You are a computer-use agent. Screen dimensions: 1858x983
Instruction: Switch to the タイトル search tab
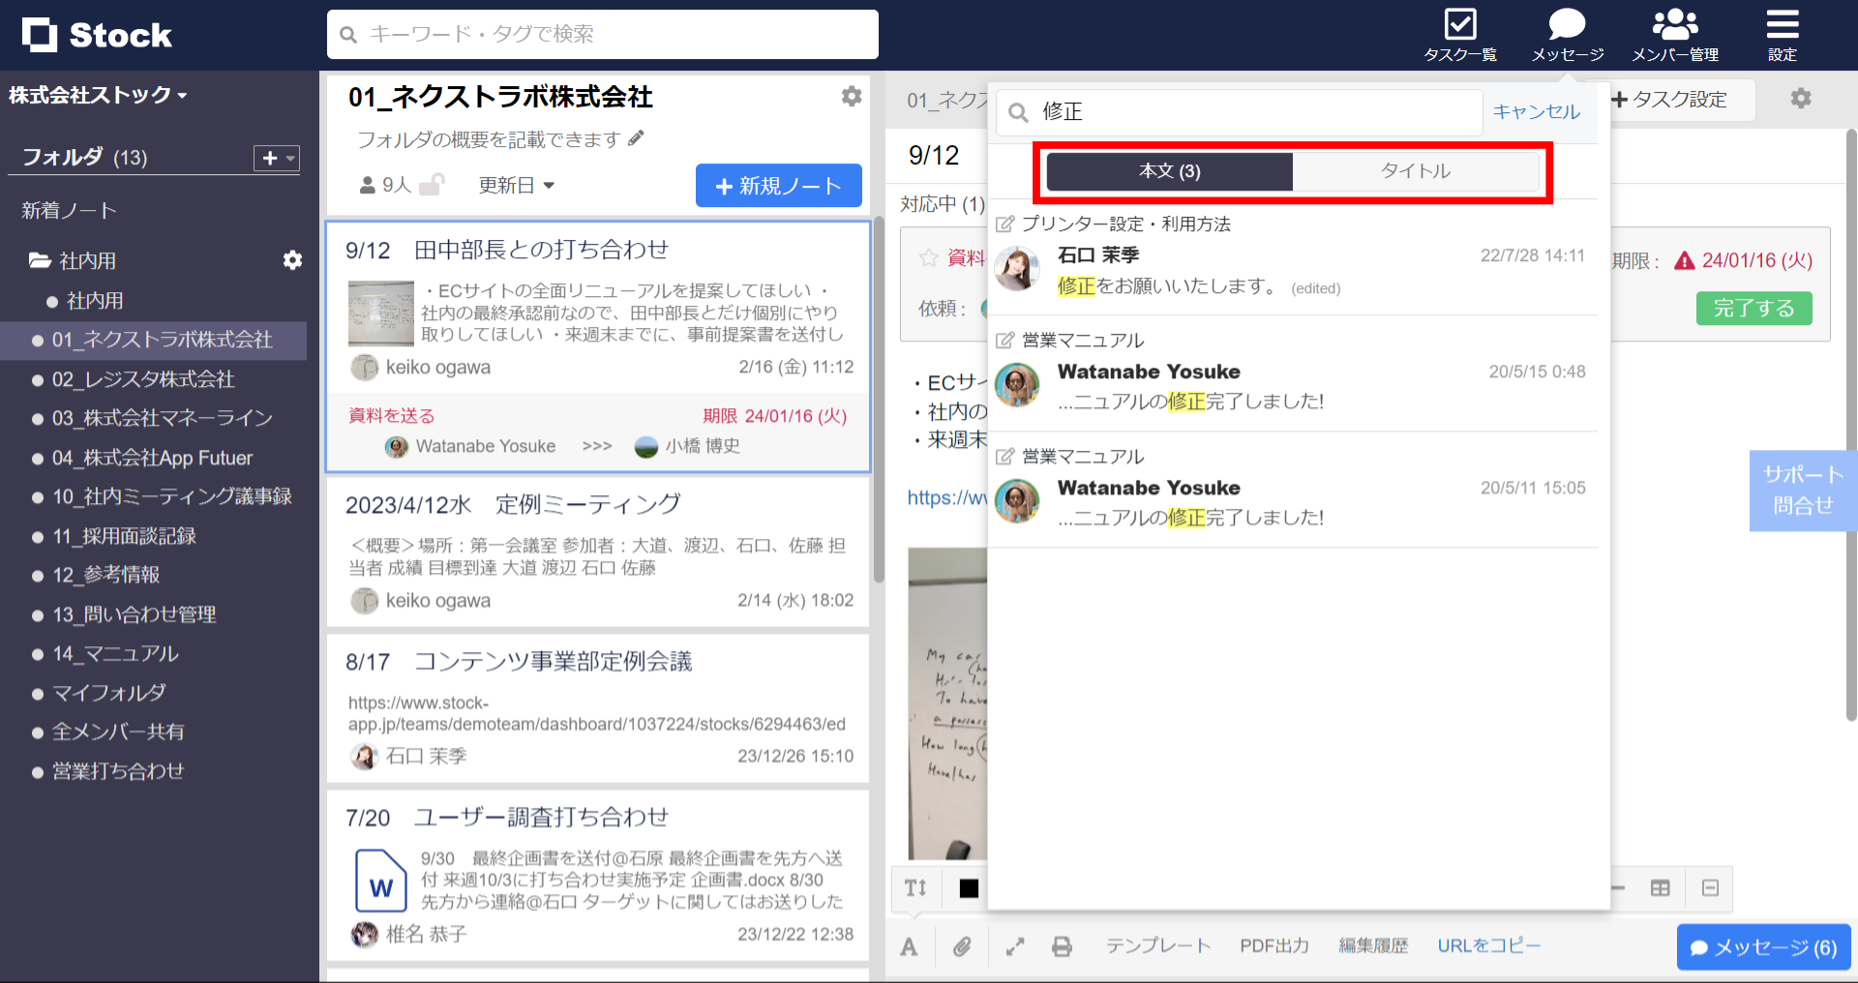(x=1416, y=170)
